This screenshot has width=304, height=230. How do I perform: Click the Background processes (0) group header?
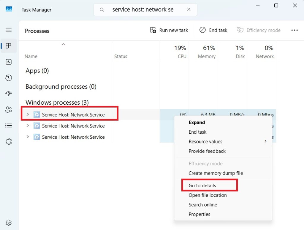61,87
